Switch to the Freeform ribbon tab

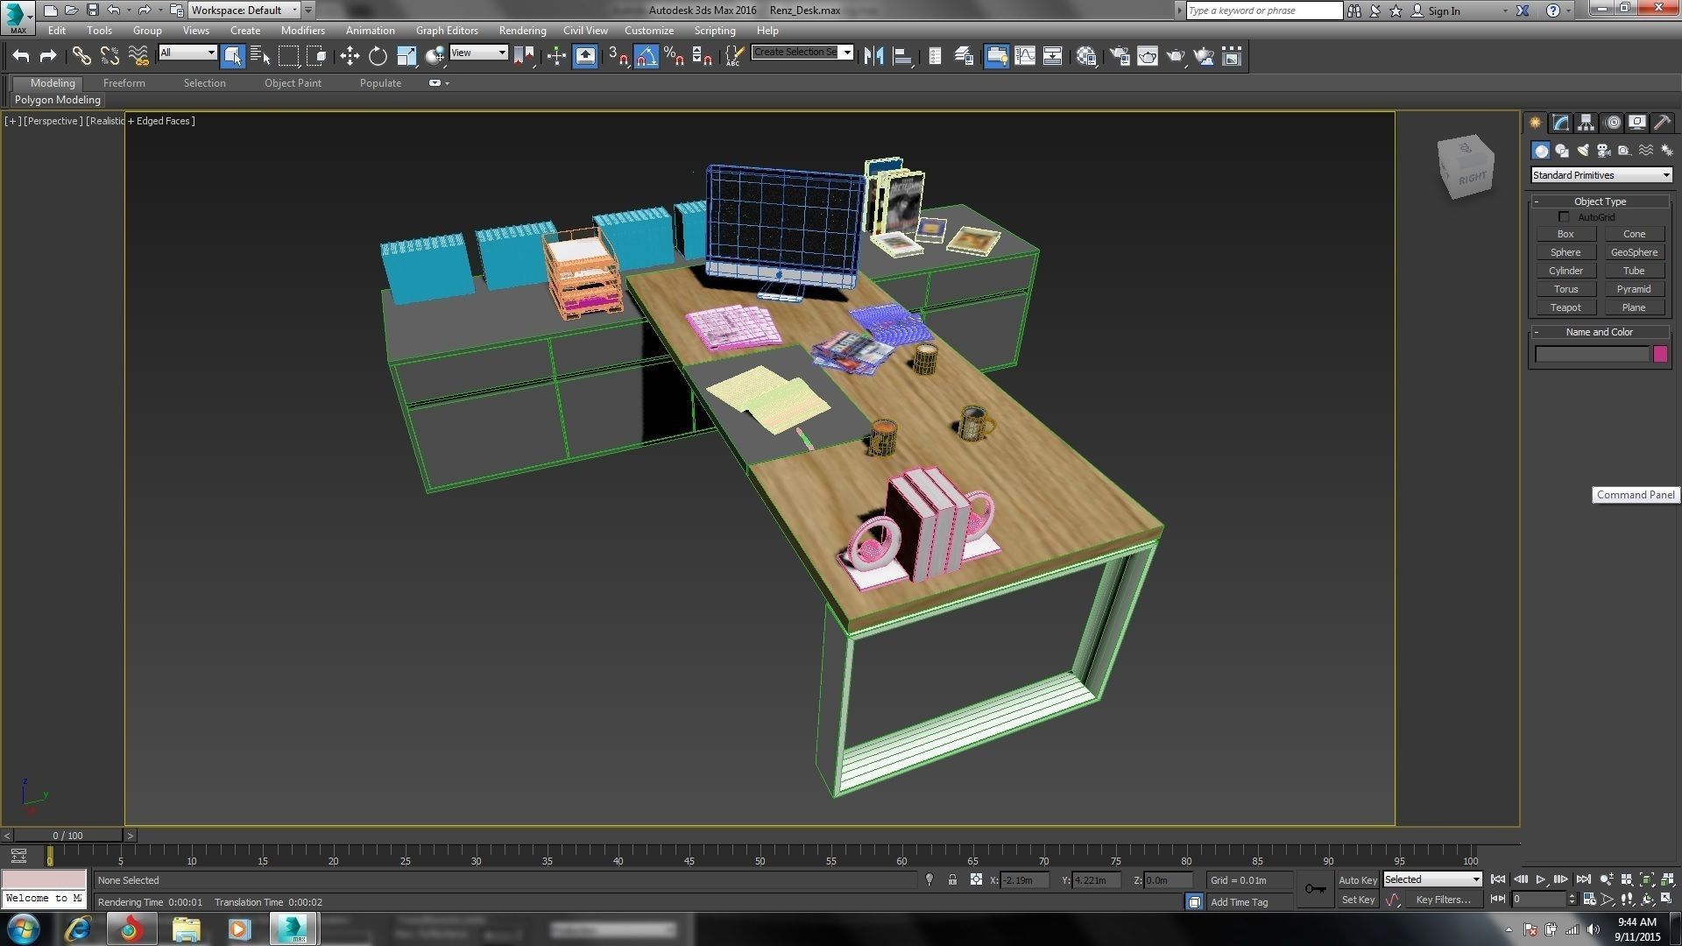coord(124,83)
